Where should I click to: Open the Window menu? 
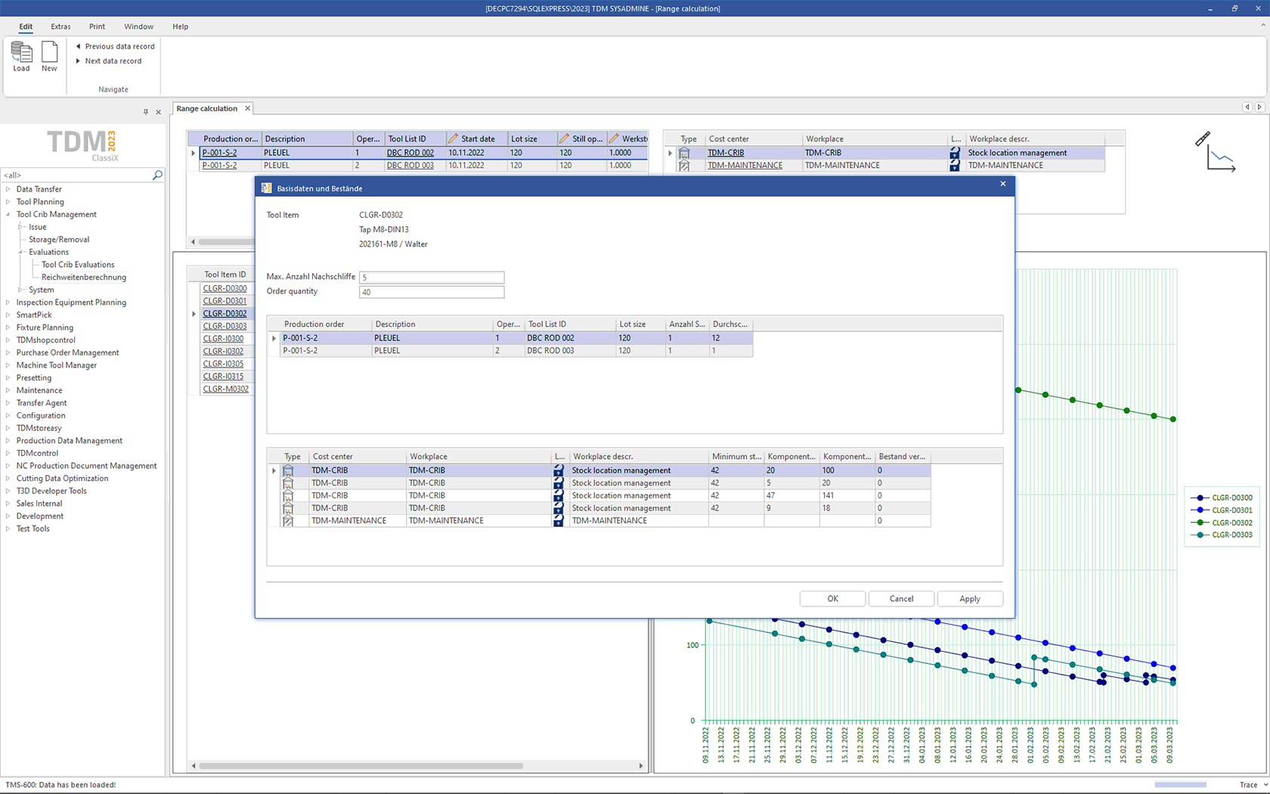[138, 26]
